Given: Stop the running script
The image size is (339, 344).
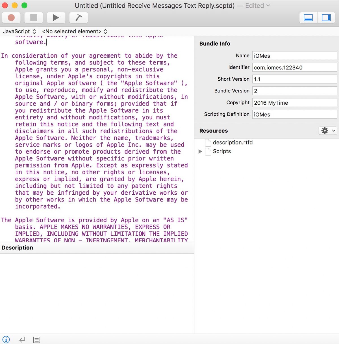Looking at the screenshot, I should click(x=34, y=18).
